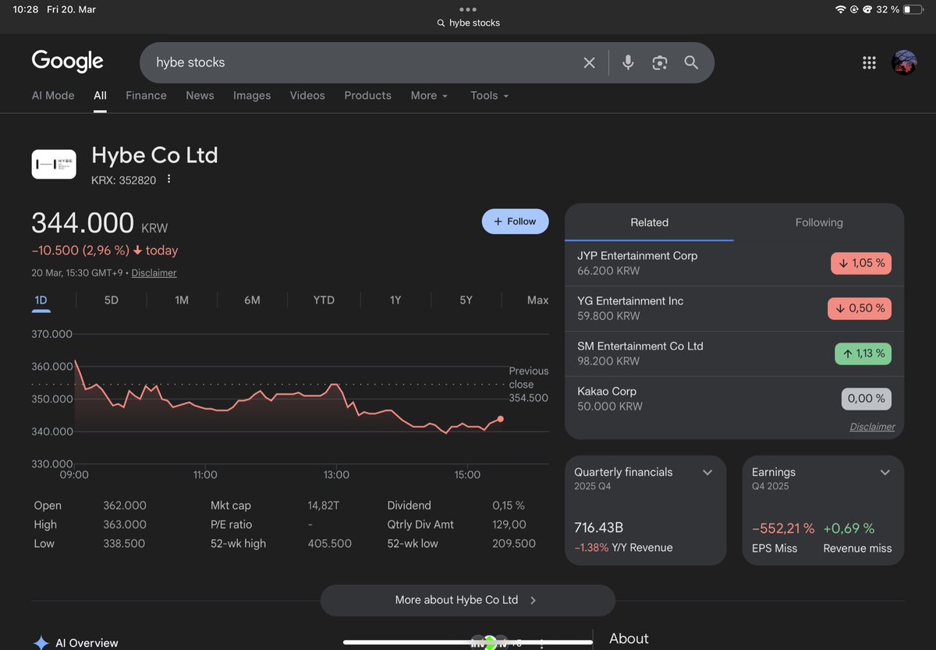
Task: Expand the More dropdown menu
Action: click(429, 95)
